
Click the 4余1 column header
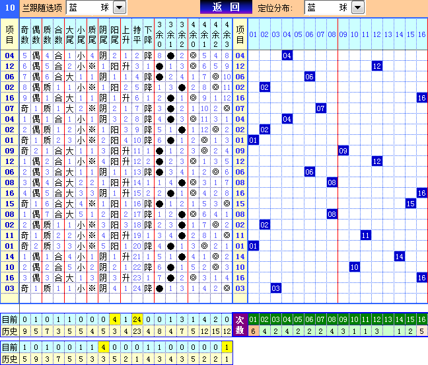[204, 34]
